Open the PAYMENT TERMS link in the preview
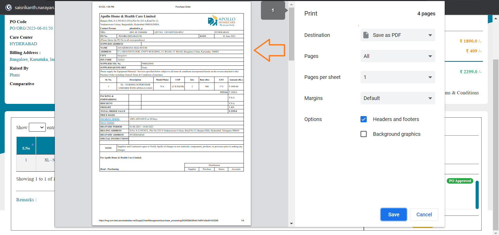This screenshot has width=499, height=235. click(110, 119)
